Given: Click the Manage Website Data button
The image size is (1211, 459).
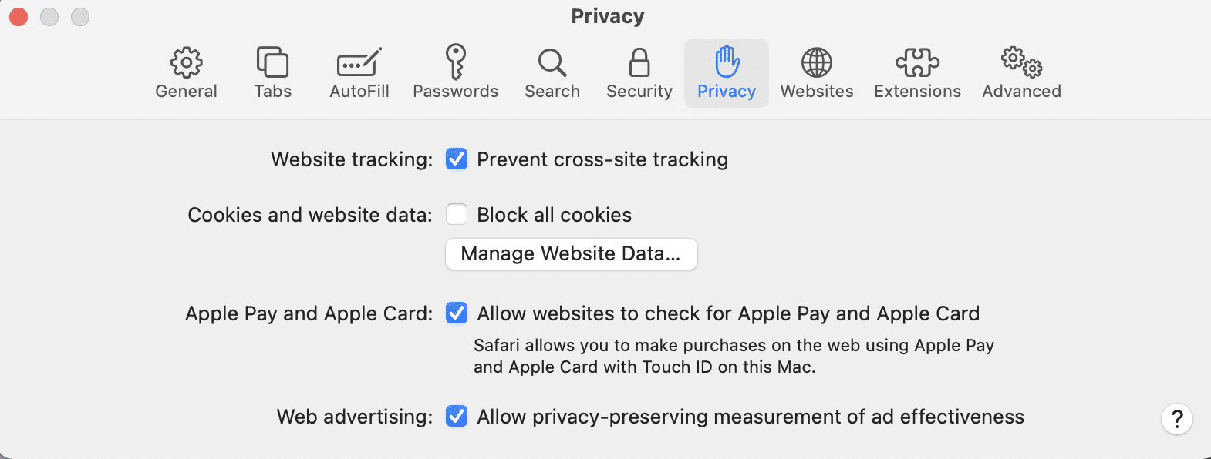Looking at the screenshot, I should (x=571, y=254).
